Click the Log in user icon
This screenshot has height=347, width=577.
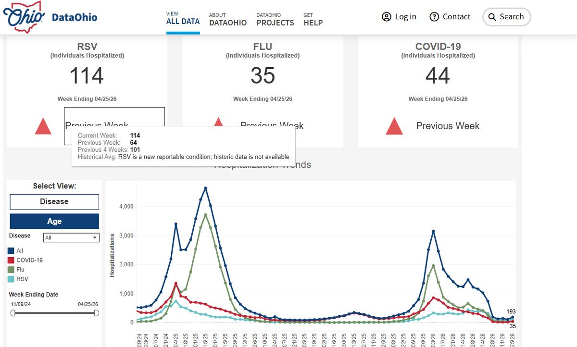tap(387, 17)
